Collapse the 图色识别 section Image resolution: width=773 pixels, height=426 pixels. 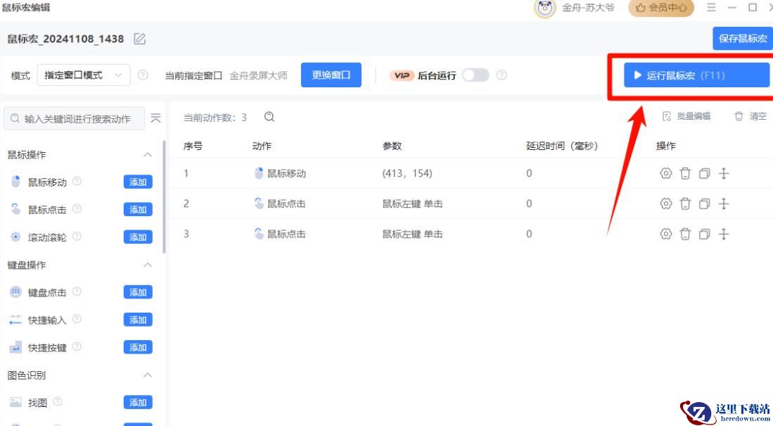click(x=148, y=375)
